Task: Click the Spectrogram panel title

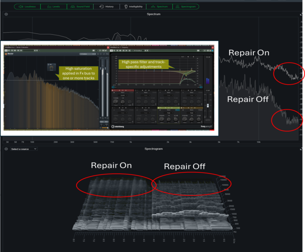Action: pos(153,149)
